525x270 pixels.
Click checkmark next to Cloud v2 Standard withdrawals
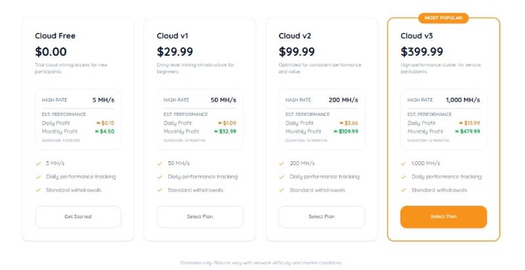coord(282,190)
